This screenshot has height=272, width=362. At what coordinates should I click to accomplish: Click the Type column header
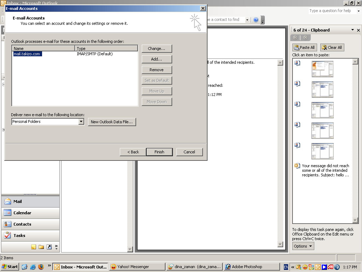click(x=106, y=48)
